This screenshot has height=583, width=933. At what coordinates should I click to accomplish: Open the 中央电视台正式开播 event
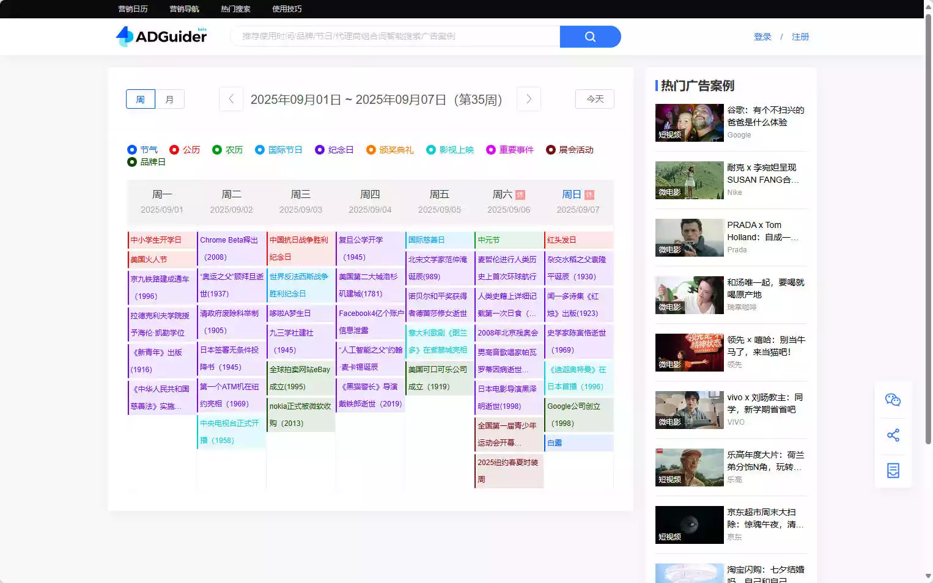tap(232, 432)
